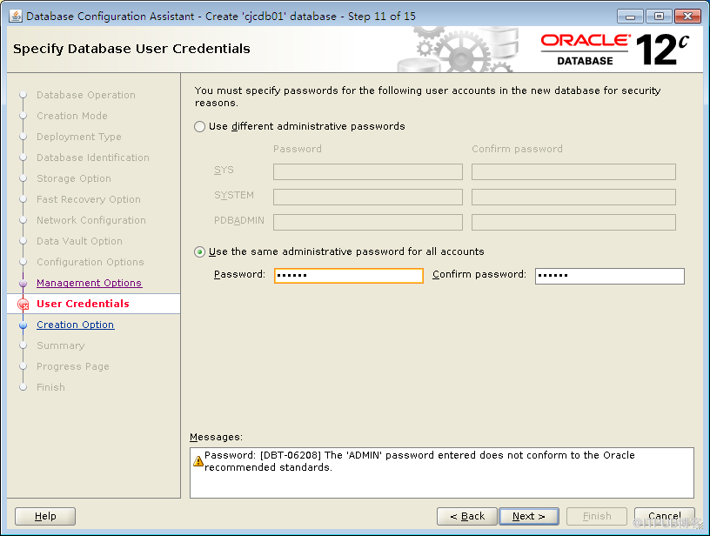This screenshot has height=536, width=710.
Task: Go to Management Options step
Action: 90,283
